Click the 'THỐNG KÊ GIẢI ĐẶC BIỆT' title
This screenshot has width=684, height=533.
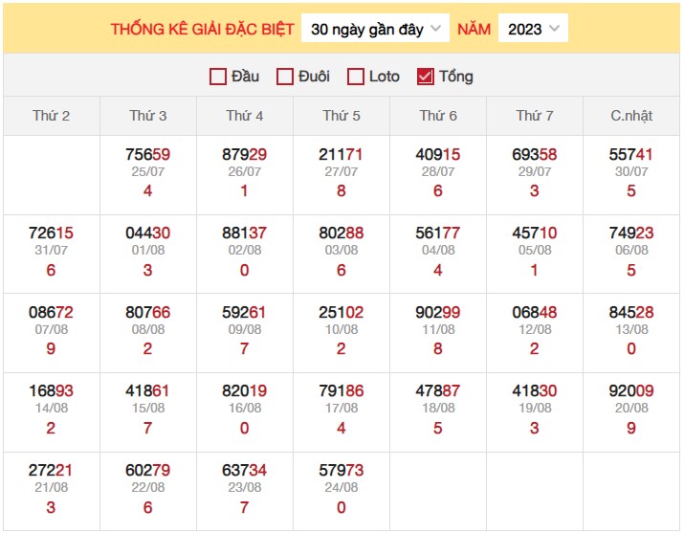click(x=203, y=29)
